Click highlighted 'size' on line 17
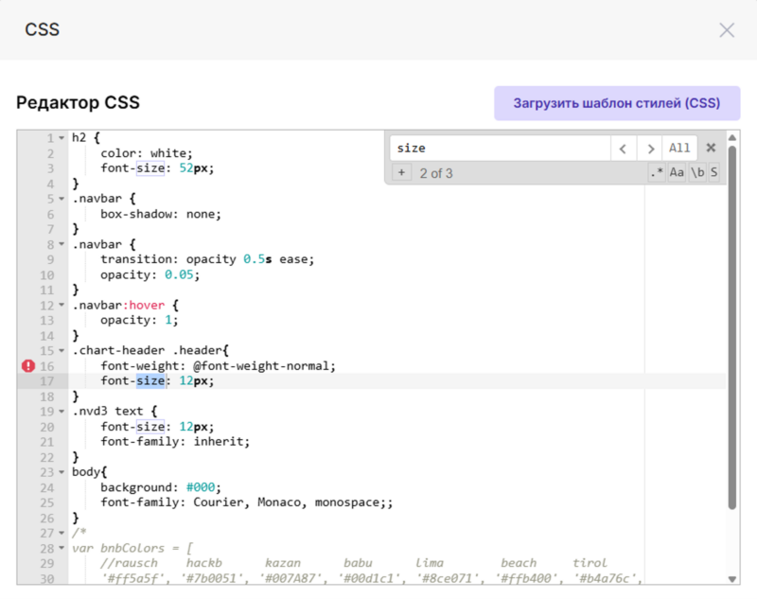 click(150, 380)
